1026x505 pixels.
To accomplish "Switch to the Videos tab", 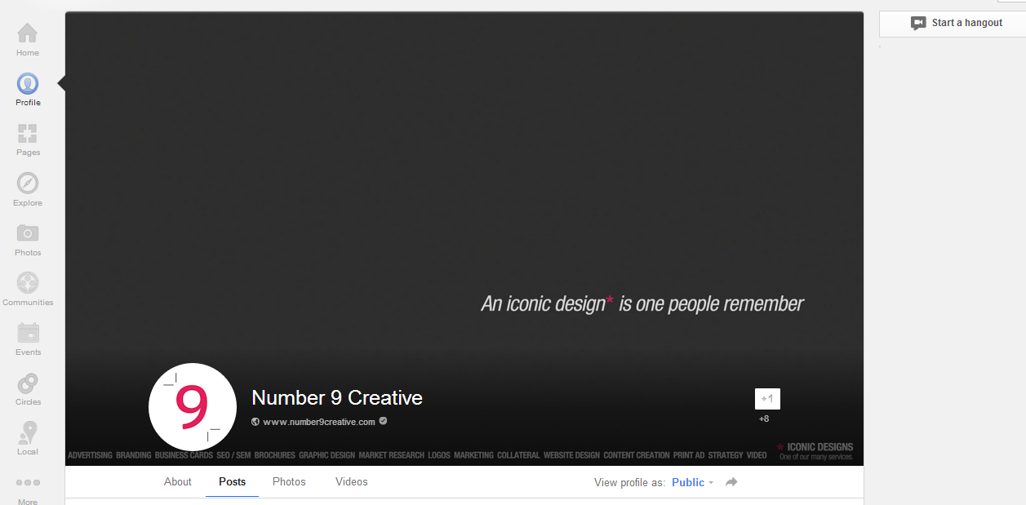I will tap(352, 482).
